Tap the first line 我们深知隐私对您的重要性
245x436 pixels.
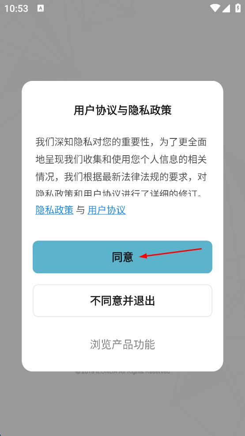(x=121, y=142)
